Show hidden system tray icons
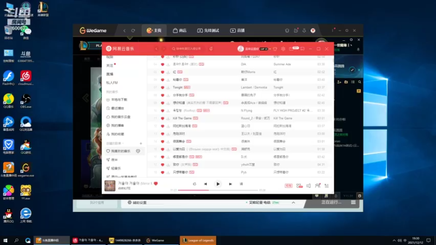Viewport: 436px width, 245px height. click(x=394, y=240)
